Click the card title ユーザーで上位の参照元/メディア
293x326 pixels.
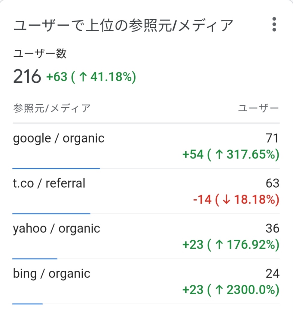[x=123, y=25]
